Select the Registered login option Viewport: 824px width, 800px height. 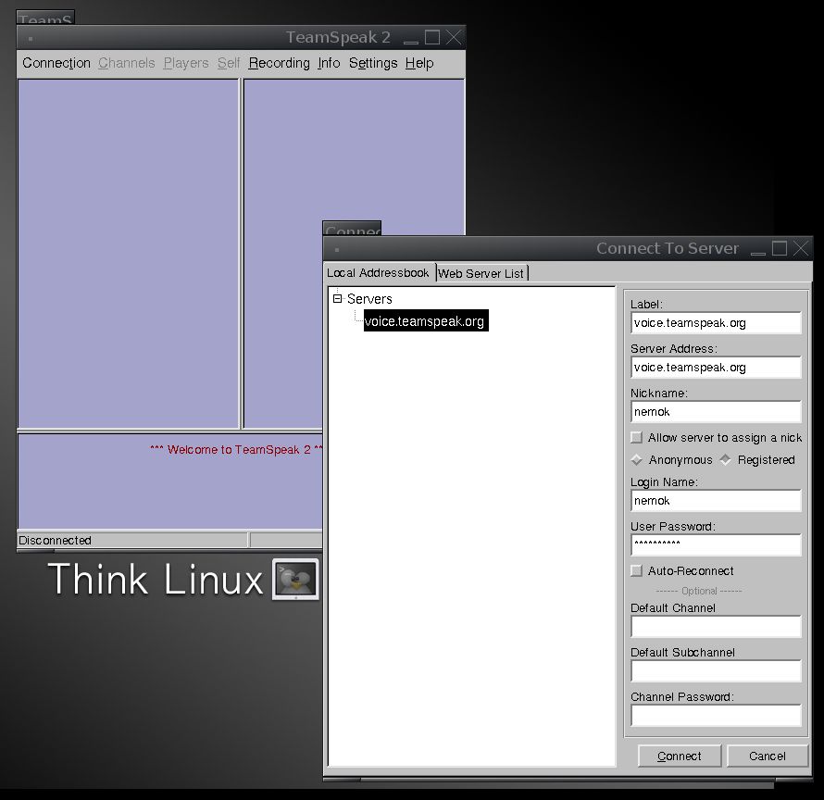point(726,459)
